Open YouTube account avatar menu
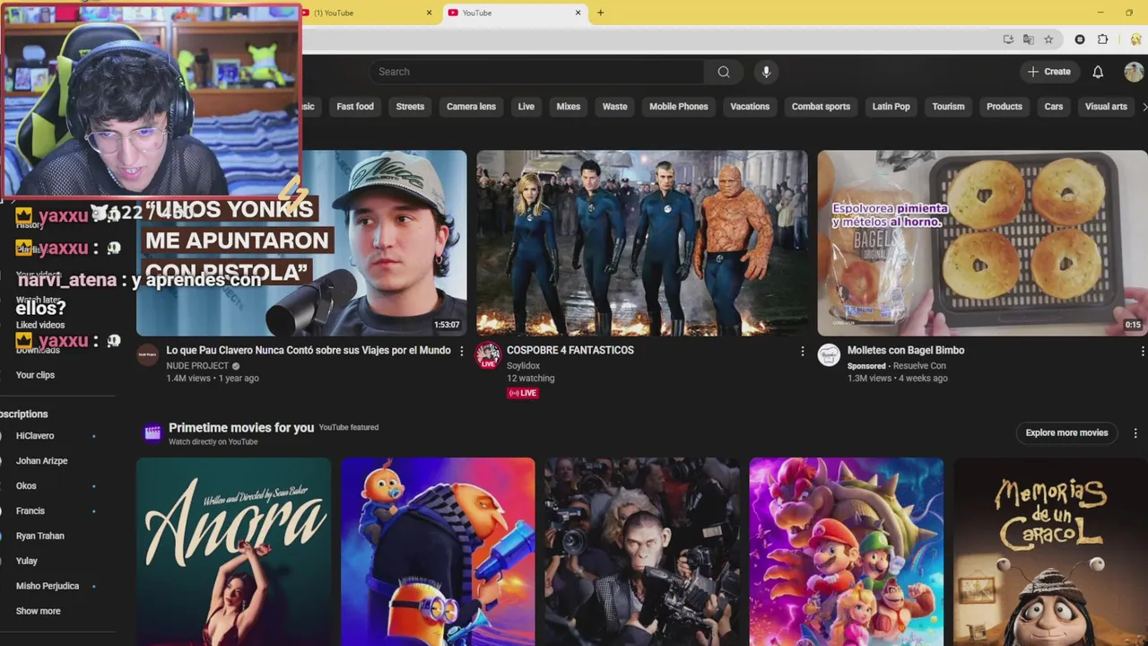Image resolution: width=1148 pixels, height=646 pixels. coord(1134,72)
